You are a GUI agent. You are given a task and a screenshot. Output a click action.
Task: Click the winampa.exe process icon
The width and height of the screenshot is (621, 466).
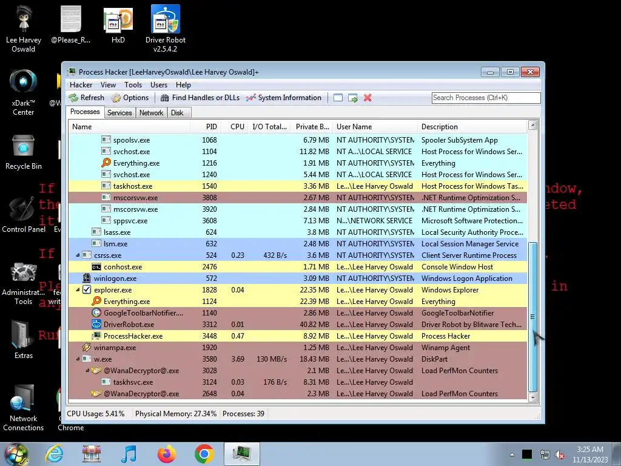click(x=86, y=347)
